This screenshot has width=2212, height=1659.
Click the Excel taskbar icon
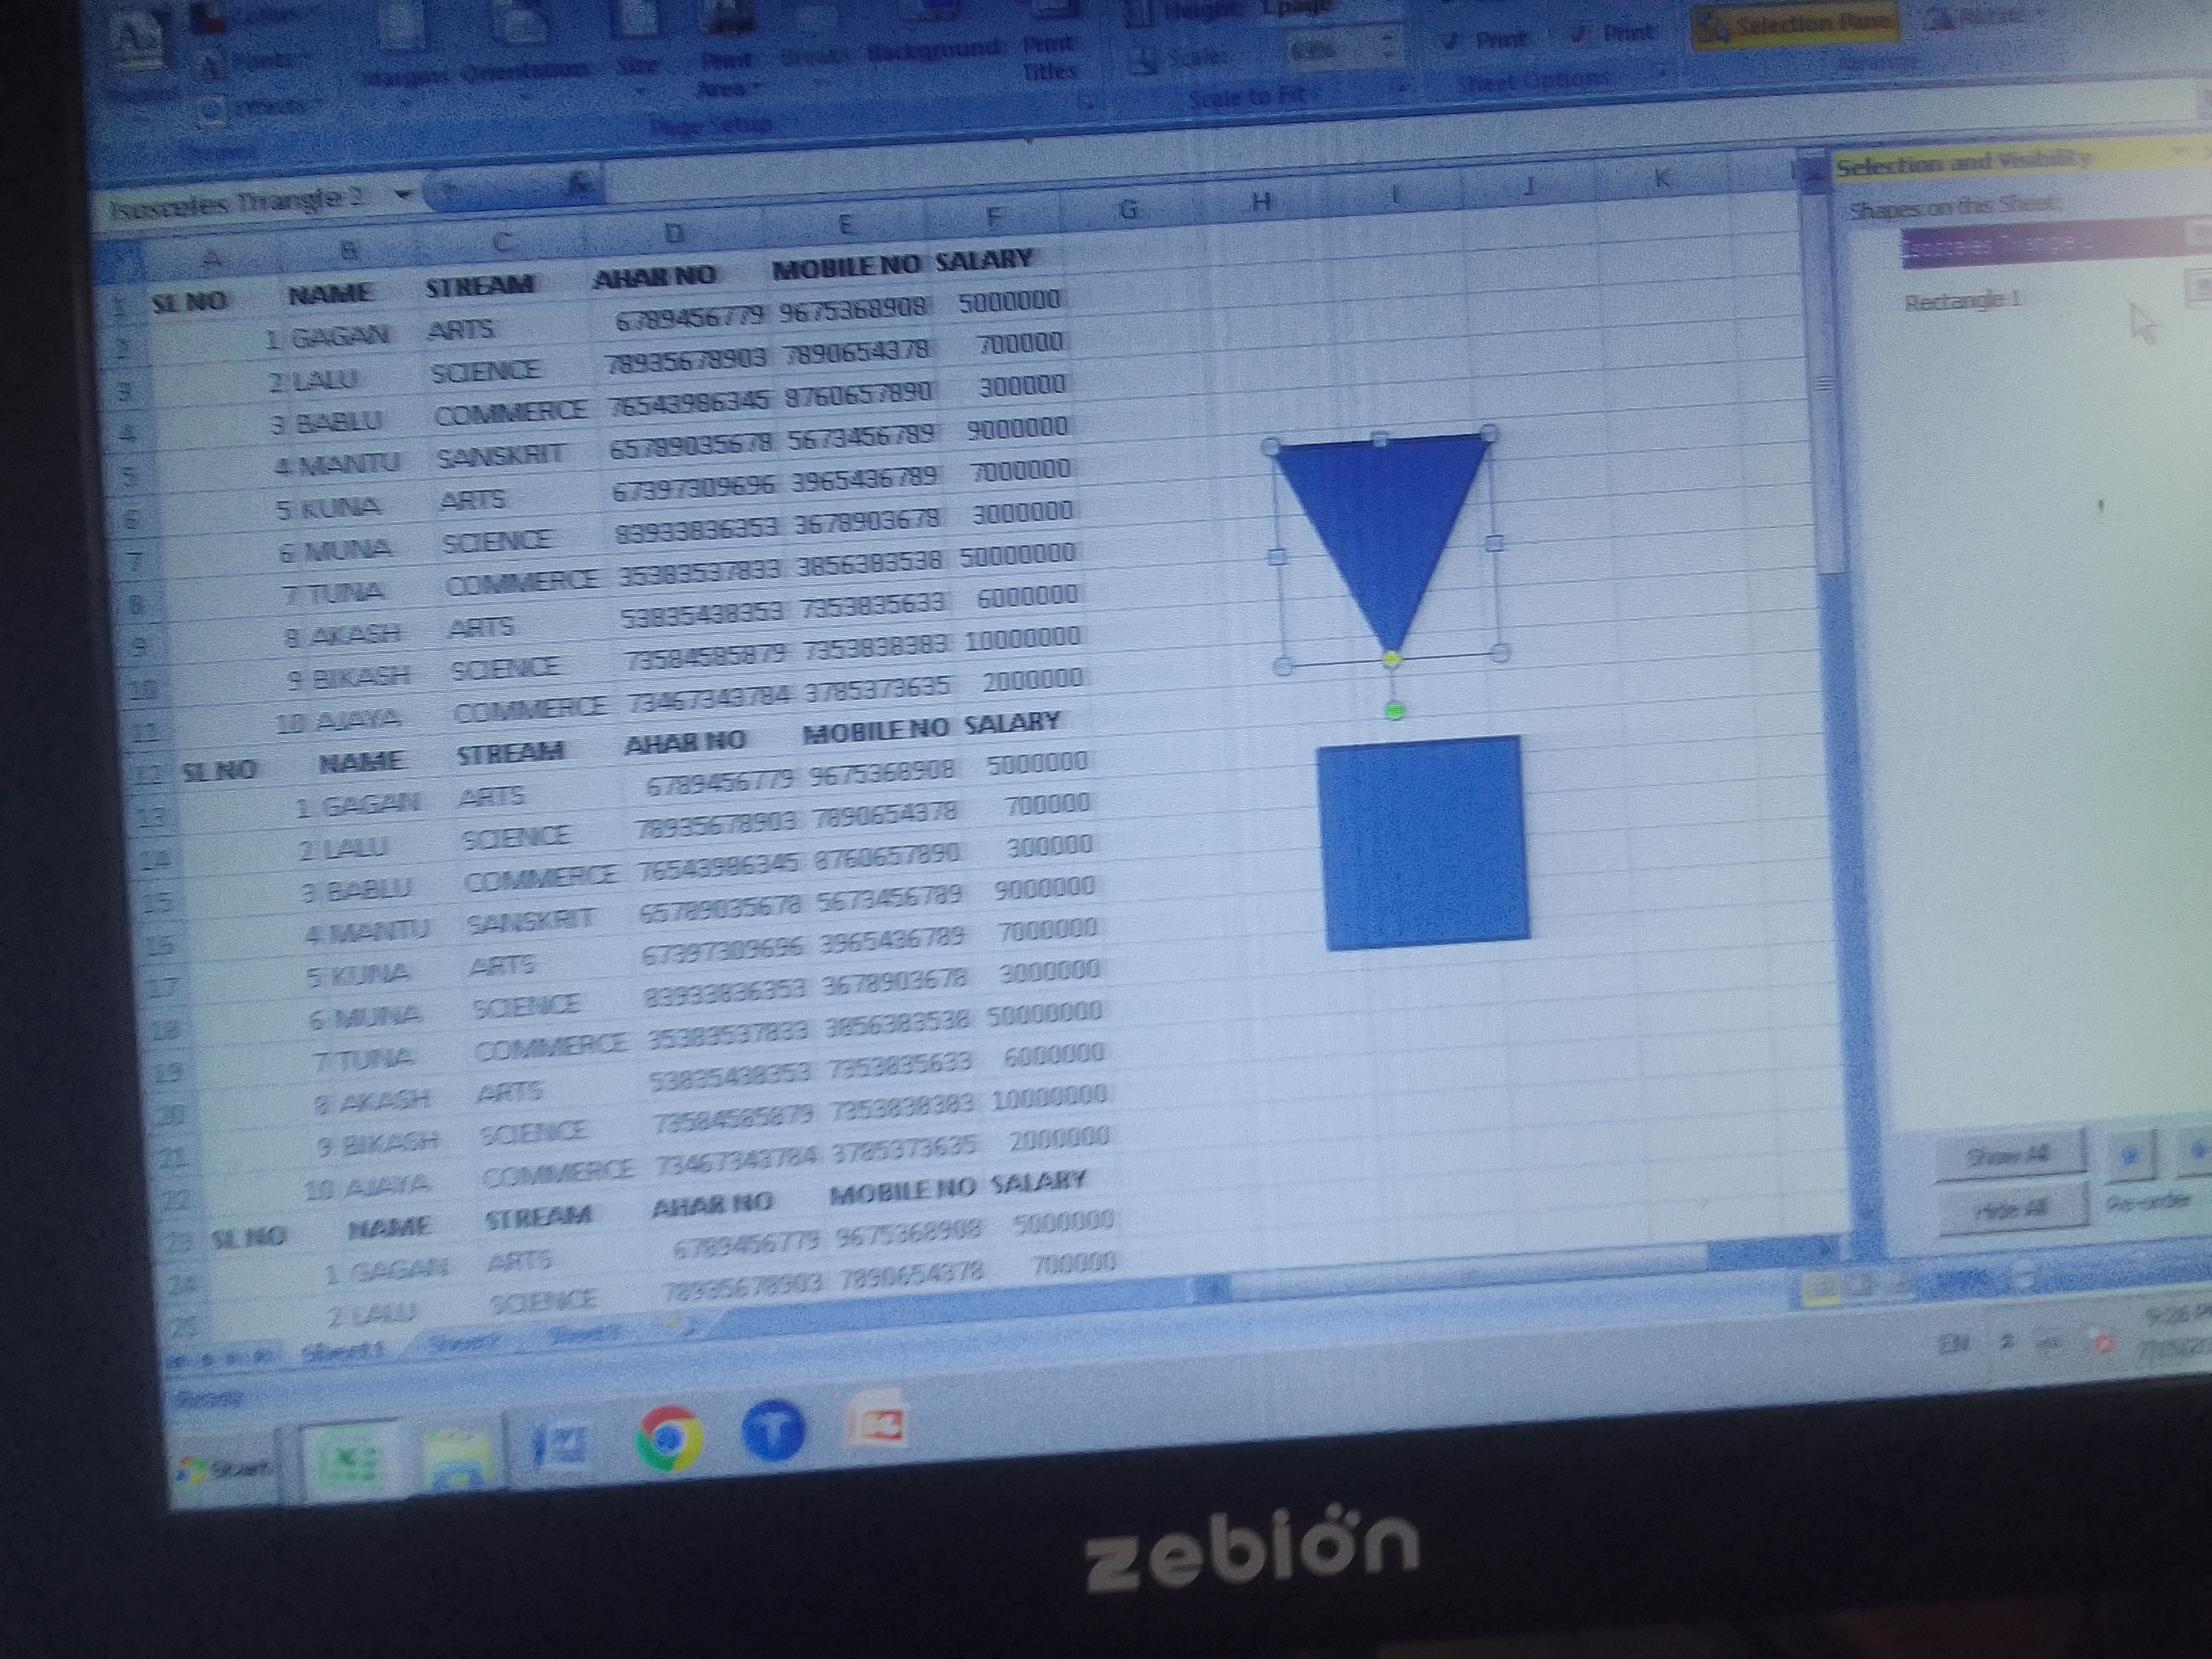click(347, 1462)
